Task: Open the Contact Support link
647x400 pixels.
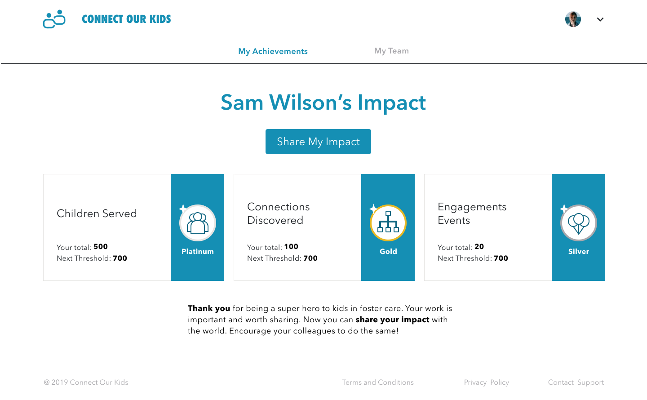Action: (x=576, y=382)
